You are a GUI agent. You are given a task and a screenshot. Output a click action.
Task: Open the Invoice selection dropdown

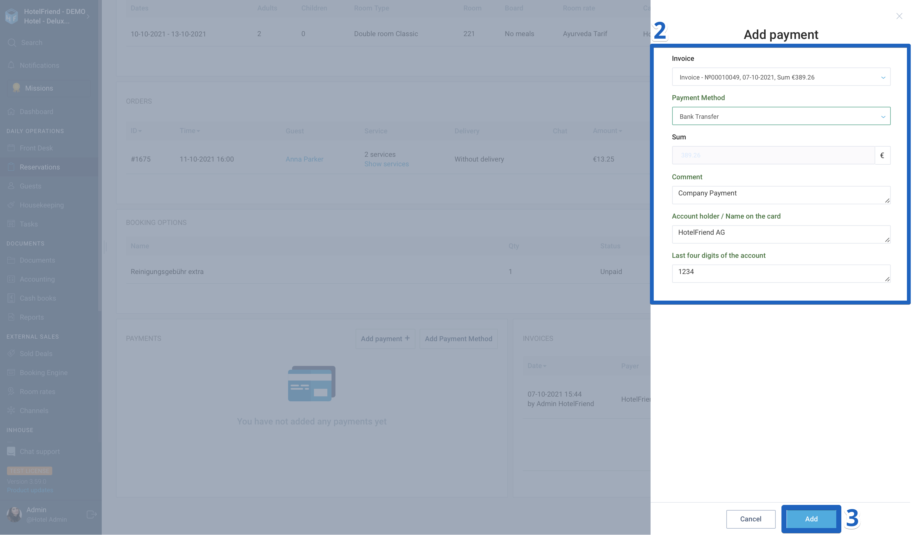(780, 77)
